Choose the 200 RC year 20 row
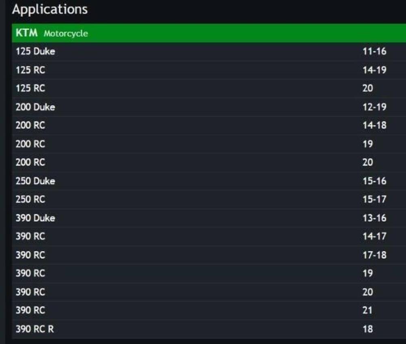 coord(30,162)
